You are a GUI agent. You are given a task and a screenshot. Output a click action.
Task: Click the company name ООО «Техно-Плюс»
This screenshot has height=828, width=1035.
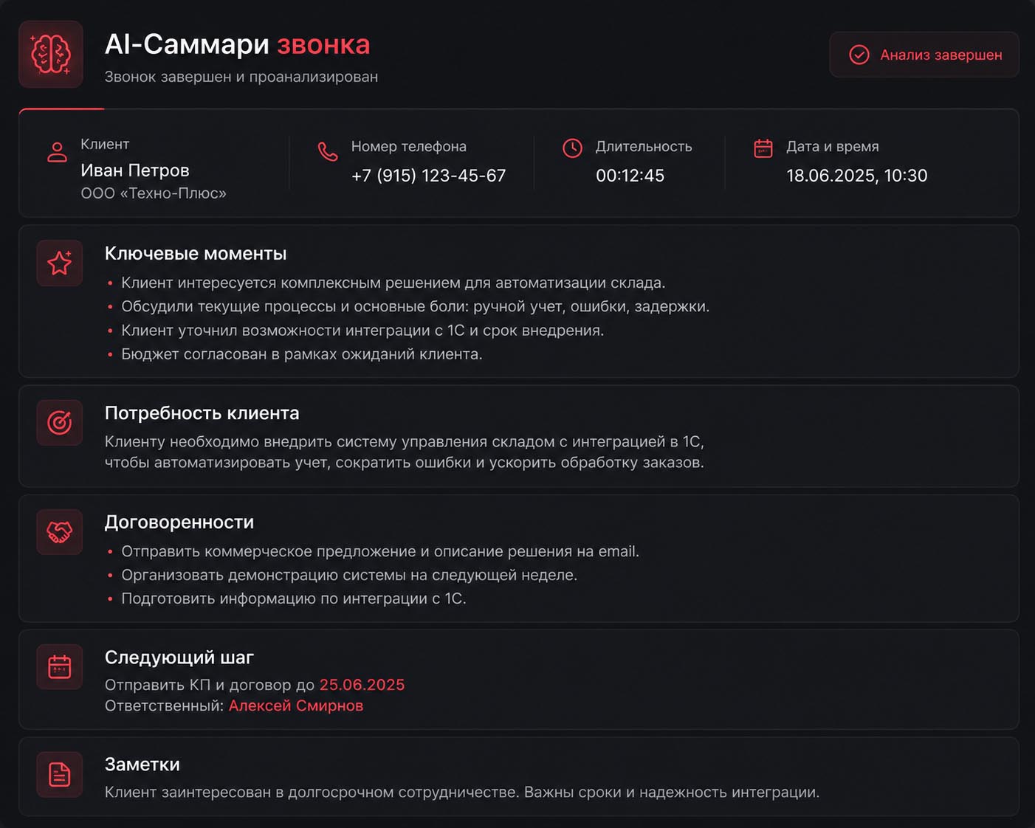tap(154, 193)
